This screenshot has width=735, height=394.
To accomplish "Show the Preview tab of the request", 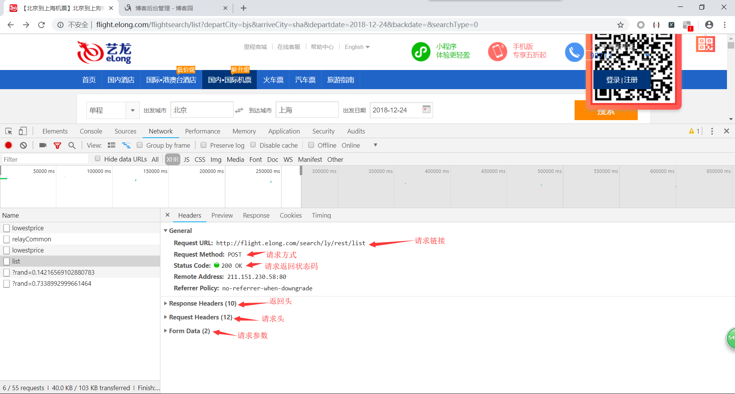I will [222, 215].
